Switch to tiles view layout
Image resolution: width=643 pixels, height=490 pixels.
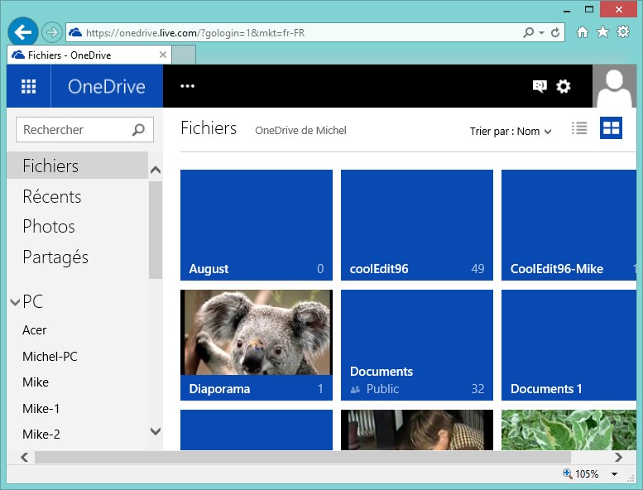tap(611, 128)
